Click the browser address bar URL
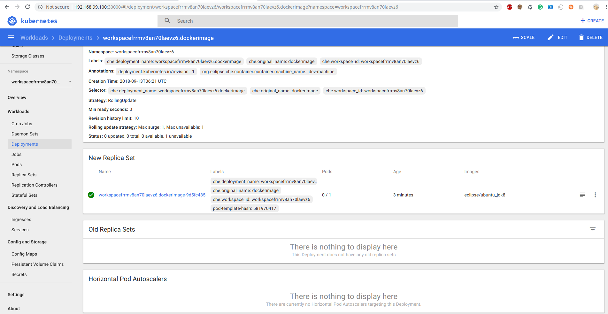 (x=236, y=7)
